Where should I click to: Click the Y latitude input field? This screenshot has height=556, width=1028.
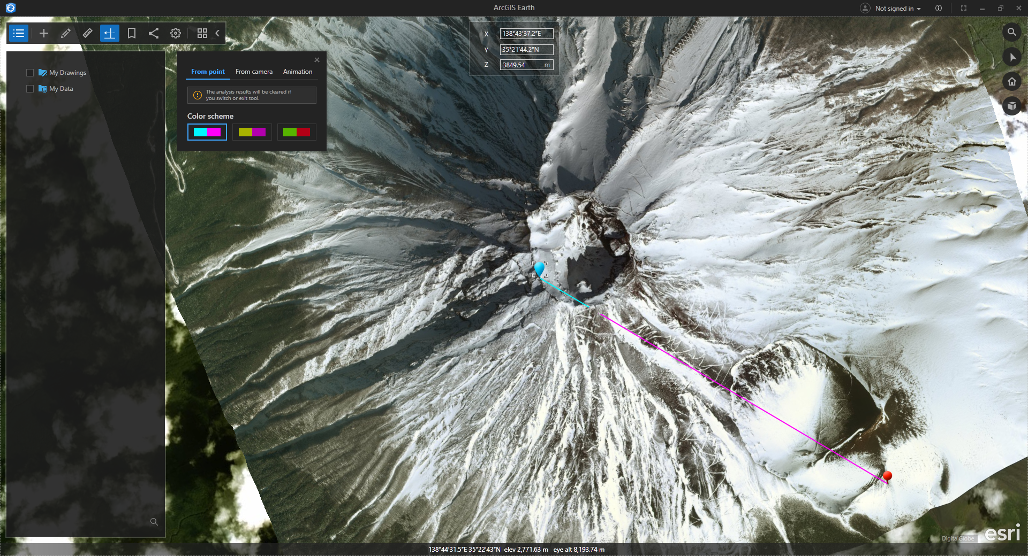tap(526, 49)
